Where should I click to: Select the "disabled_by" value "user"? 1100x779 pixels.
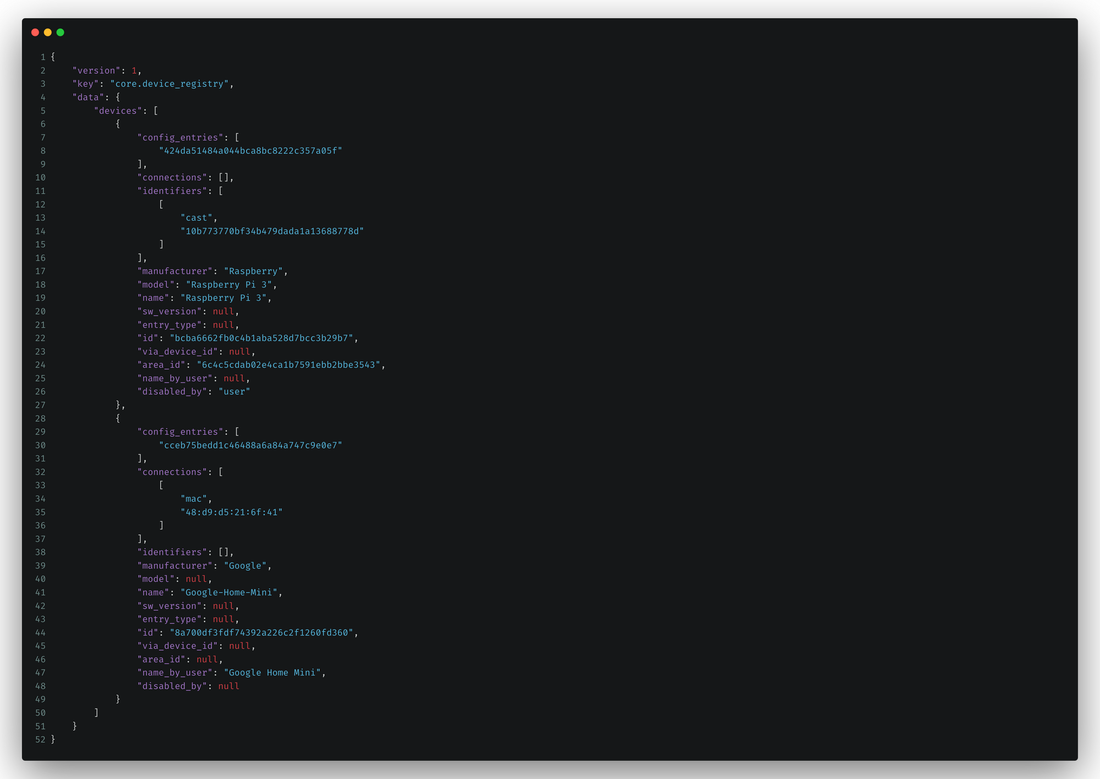coord(235,391)
